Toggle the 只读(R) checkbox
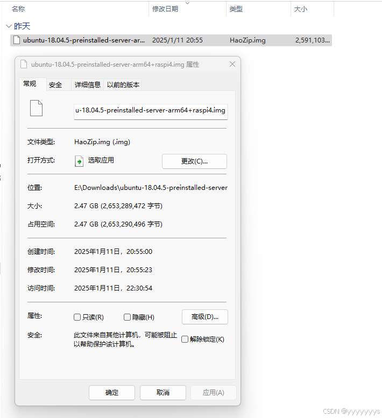 click(77, 317)
